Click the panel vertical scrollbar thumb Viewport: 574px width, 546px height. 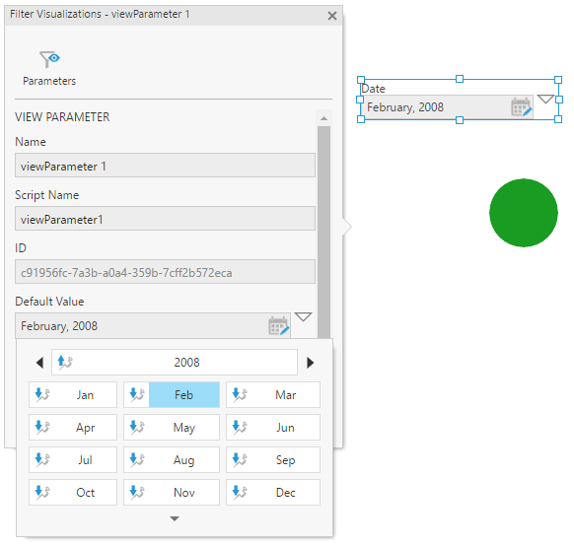coord(323,233)
